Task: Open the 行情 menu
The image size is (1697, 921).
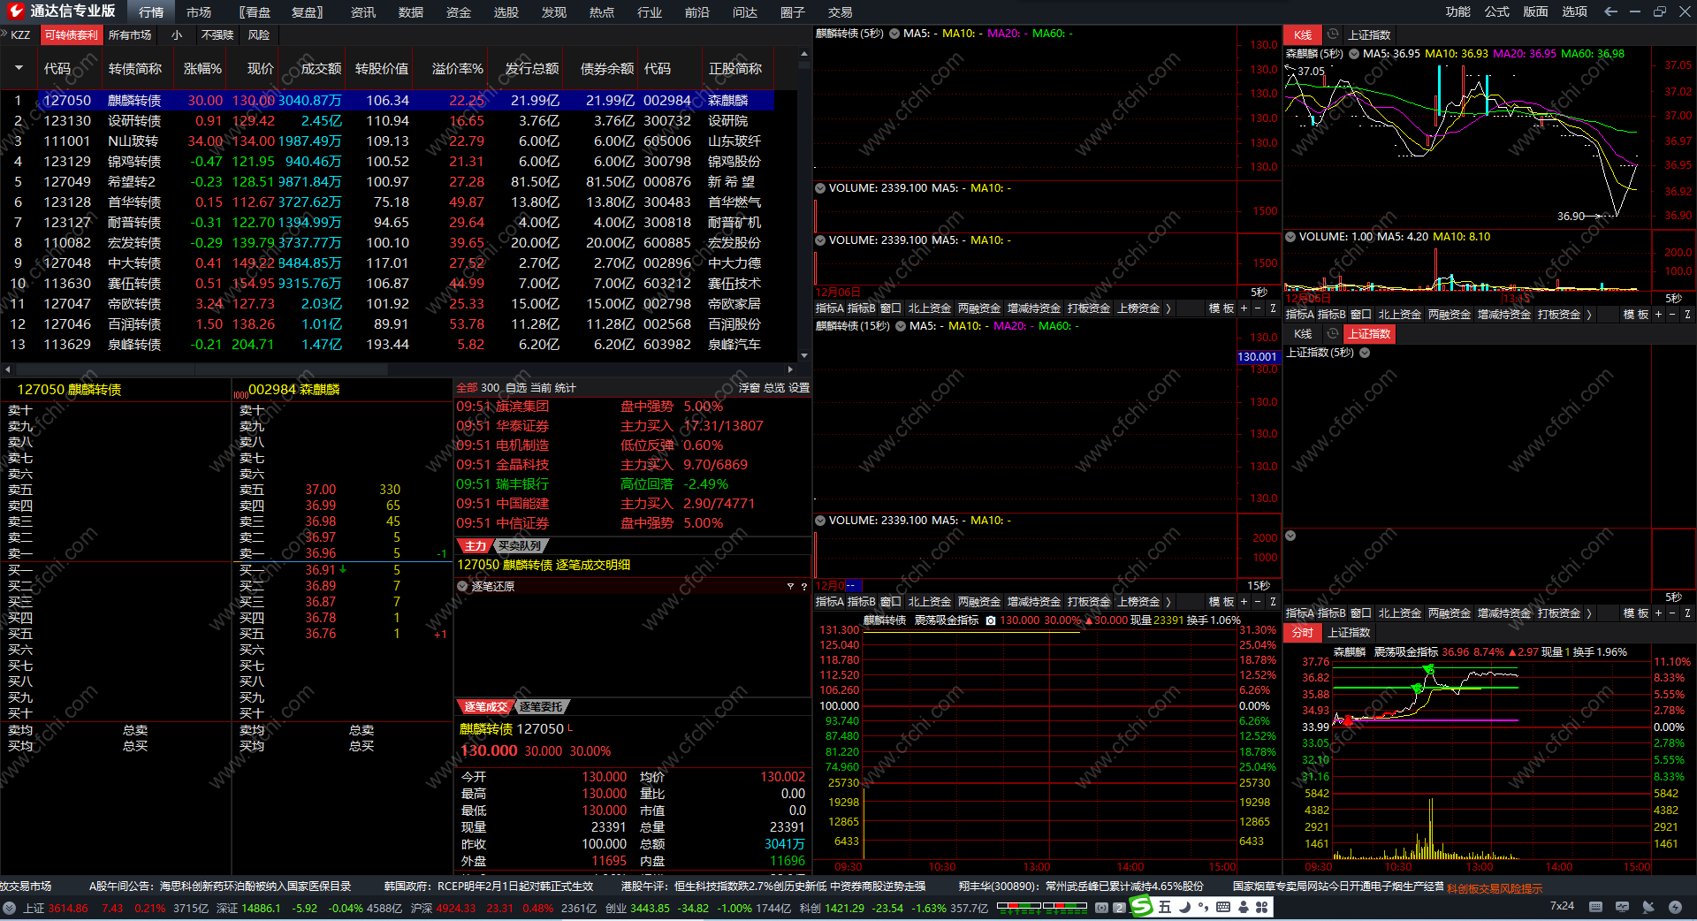Action: [151, 12]
